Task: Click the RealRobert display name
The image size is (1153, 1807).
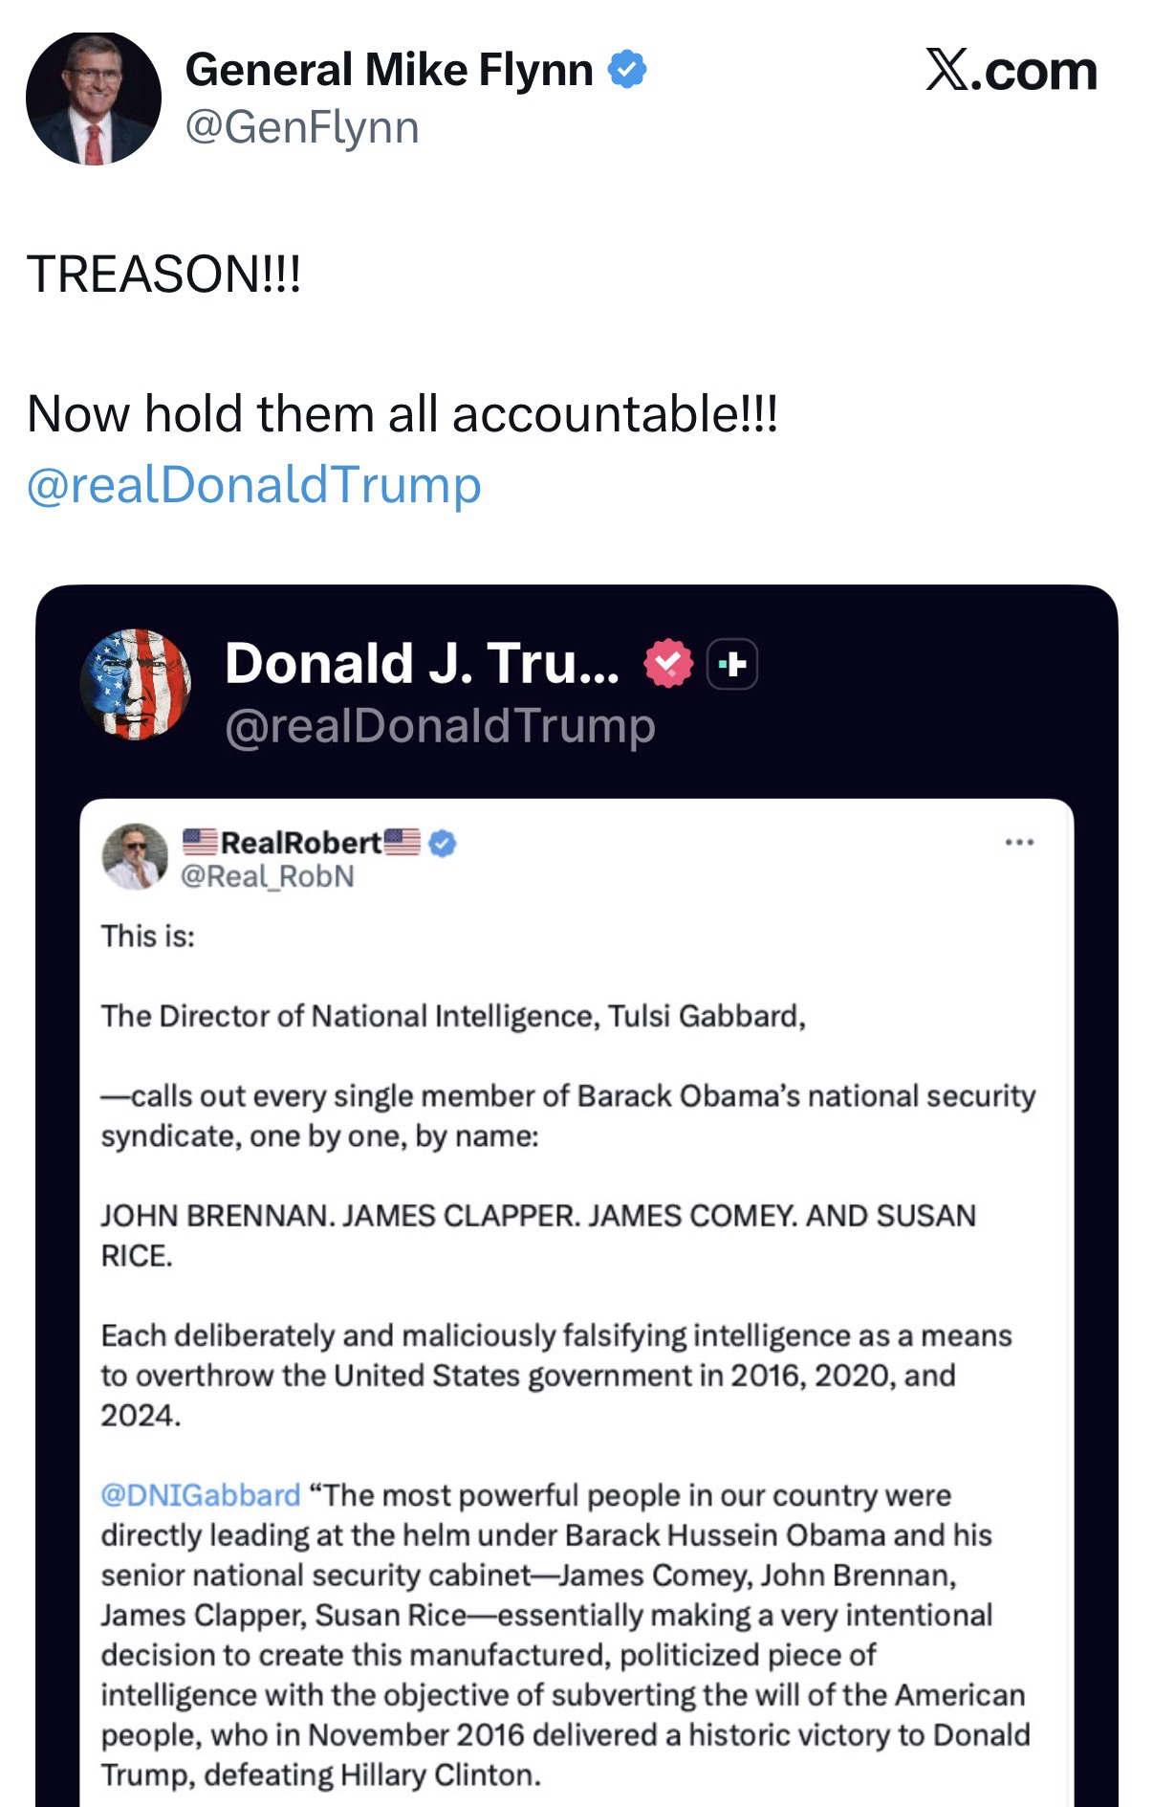Action: tap(301, 842)
